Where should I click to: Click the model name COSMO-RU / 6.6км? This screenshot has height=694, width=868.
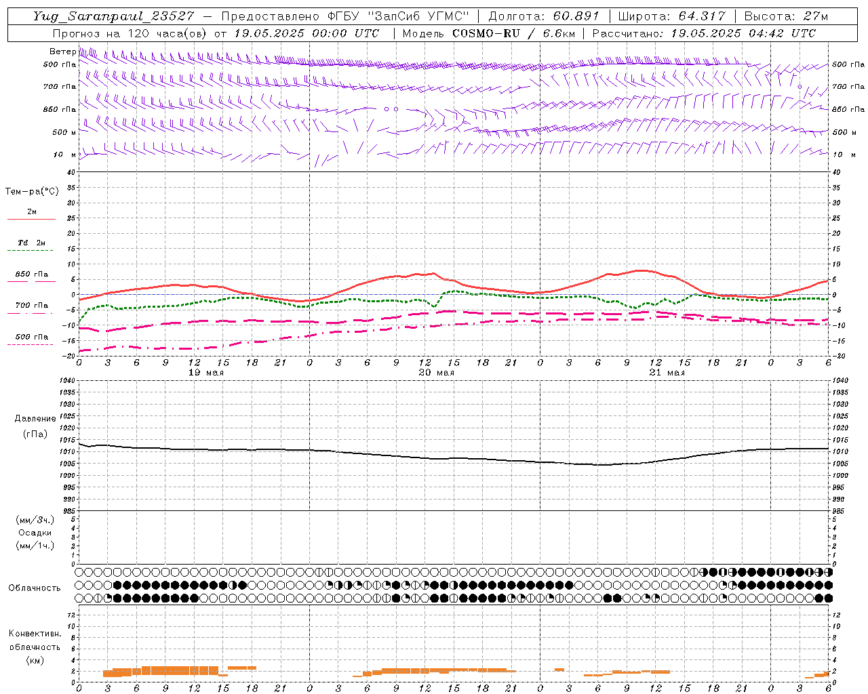click(513, 33)
